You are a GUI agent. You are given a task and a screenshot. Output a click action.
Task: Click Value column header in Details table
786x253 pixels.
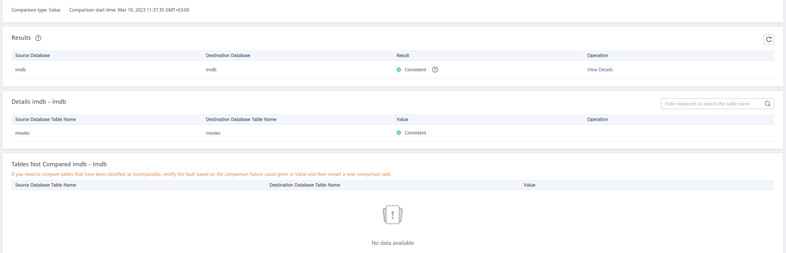coord(402,119)
